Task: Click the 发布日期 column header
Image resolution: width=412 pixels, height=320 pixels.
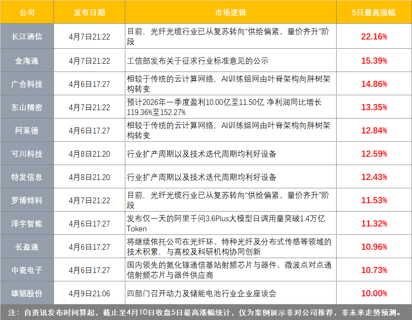Action: click(89, 12)
